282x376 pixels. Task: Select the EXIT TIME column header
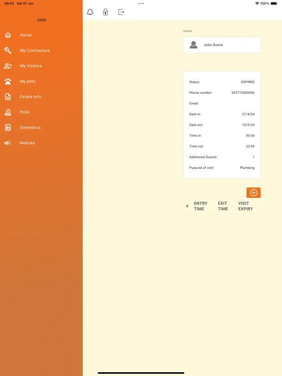pyautogui.click(x=223, y=206)
